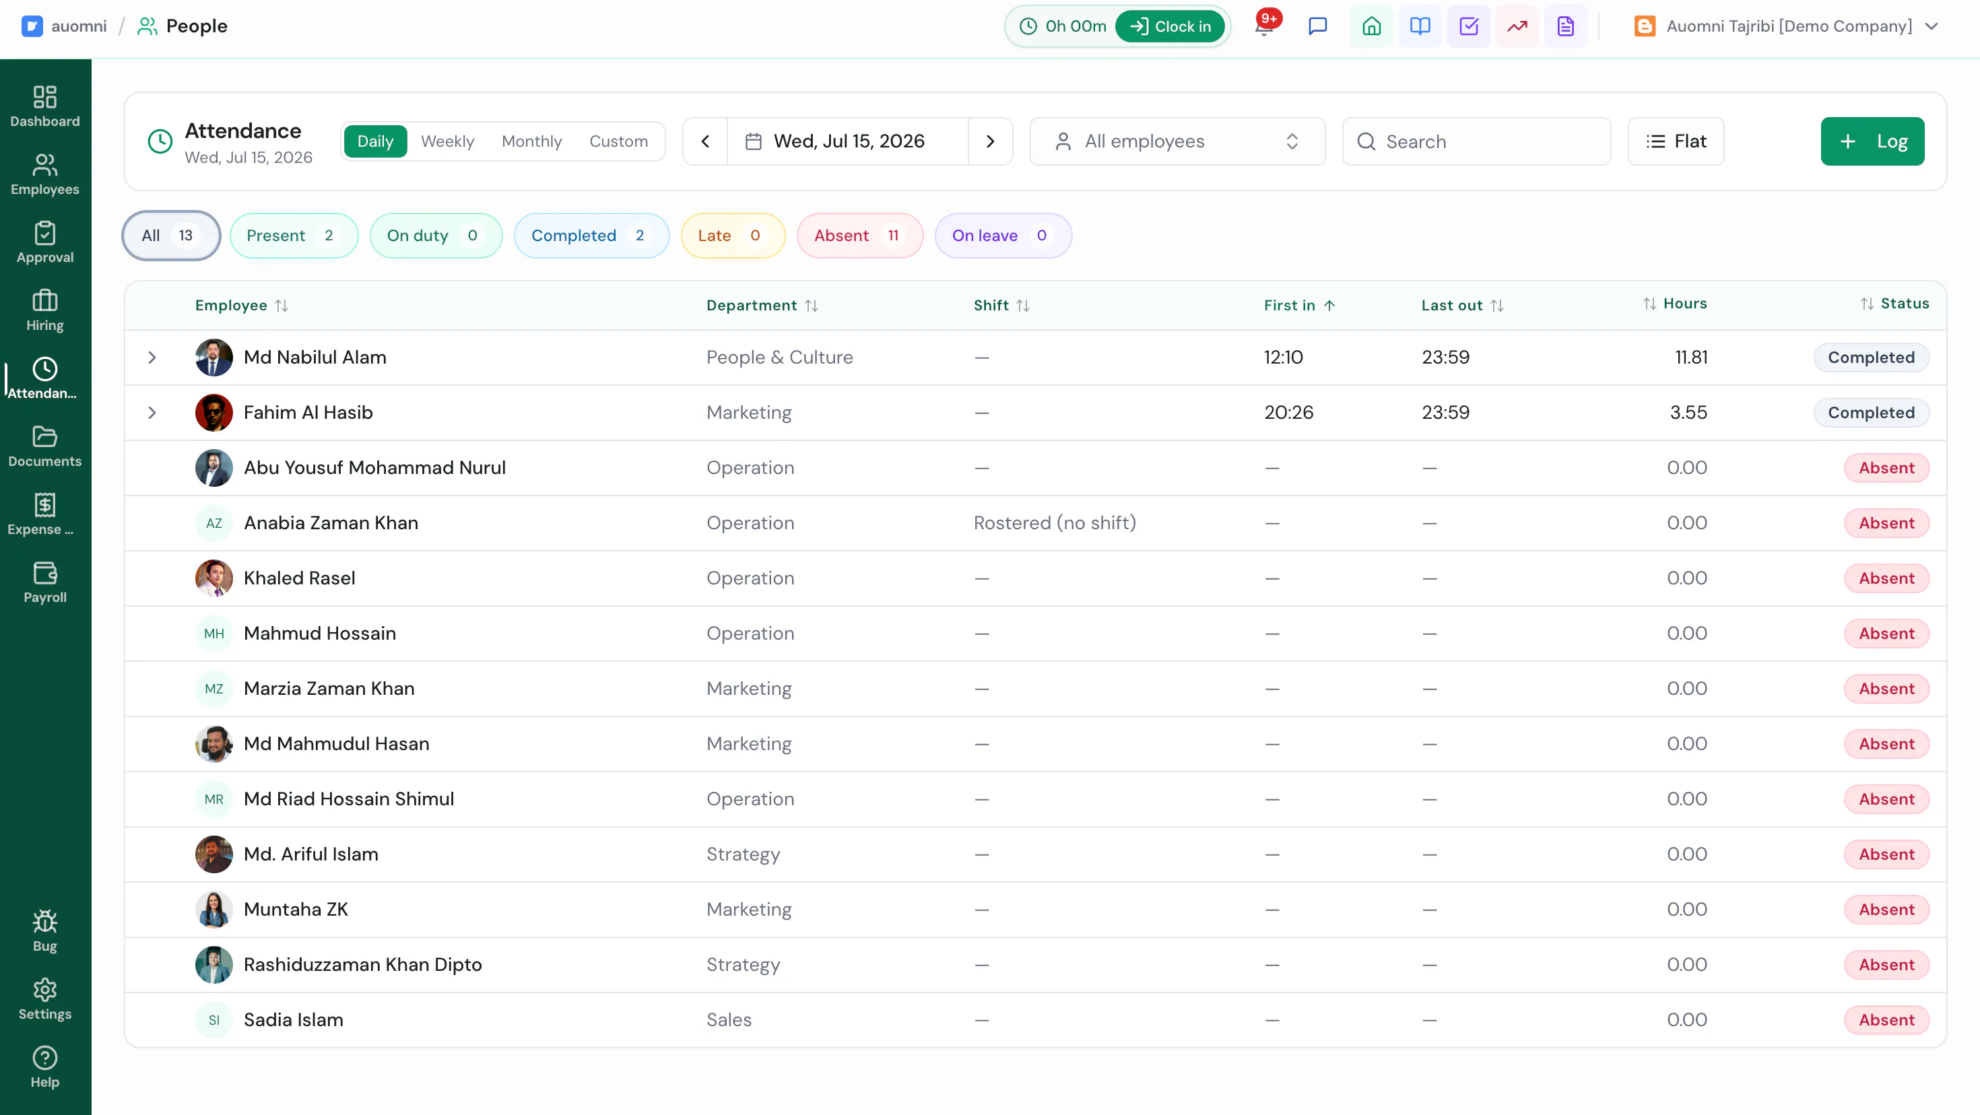Screen dimensions: 1980x1115
Task: Click the green home icon
Action: [x=1371, y=26]
